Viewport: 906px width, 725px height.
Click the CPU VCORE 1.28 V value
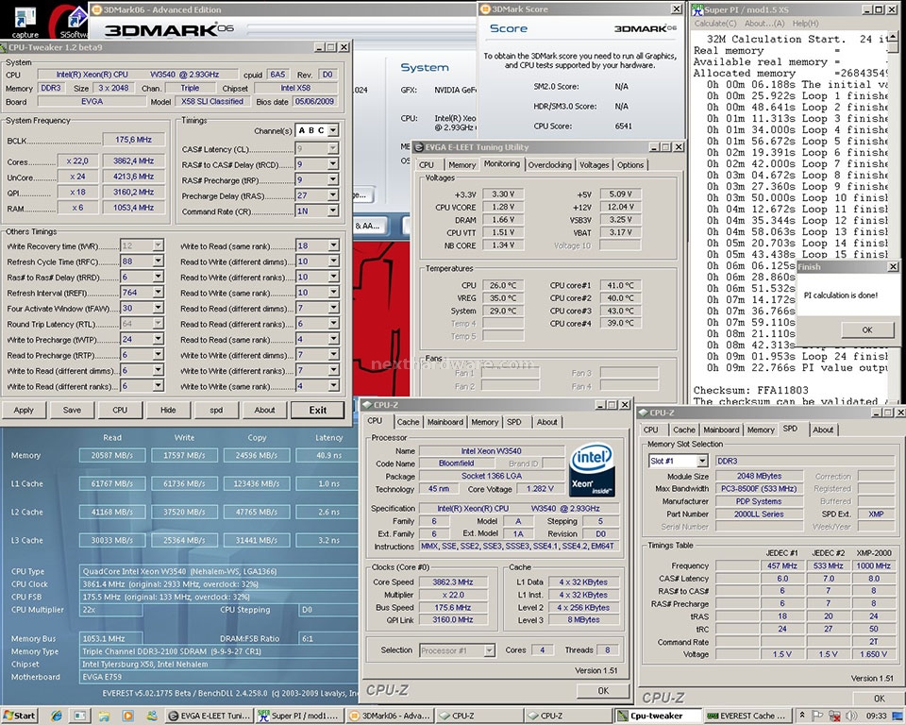tap(503, 207)
